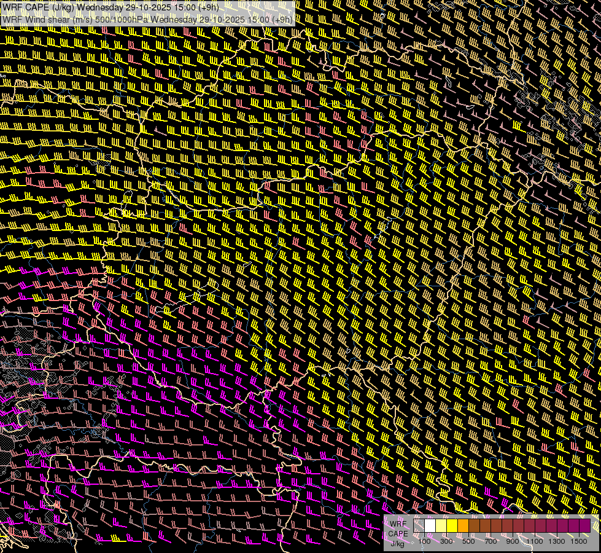Click the legend label '100'
Screen dimensions: 601x553
tap(424, 541)
